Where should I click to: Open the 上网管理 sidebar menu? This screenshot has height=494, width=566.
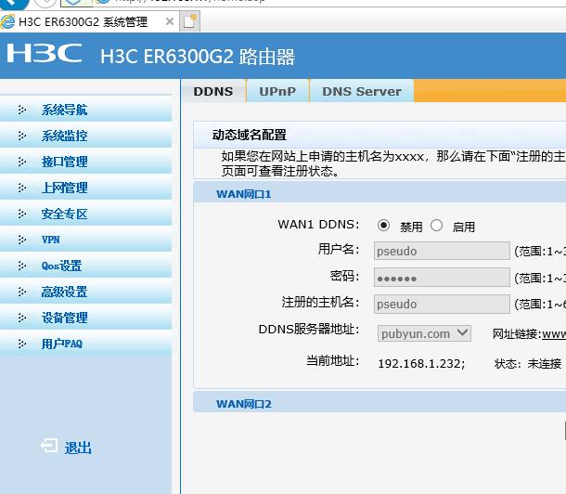(85, 188)
